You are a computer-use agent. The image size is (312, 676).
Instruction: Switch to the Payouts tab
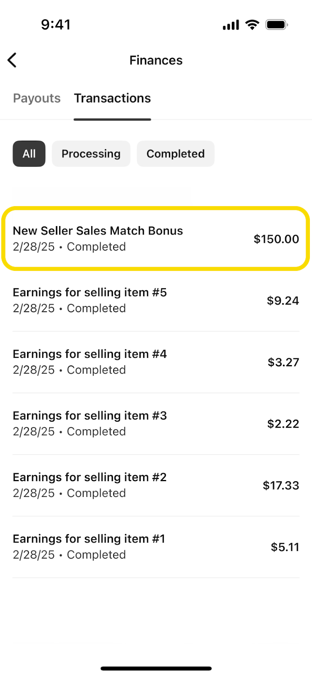pos(37,98)
